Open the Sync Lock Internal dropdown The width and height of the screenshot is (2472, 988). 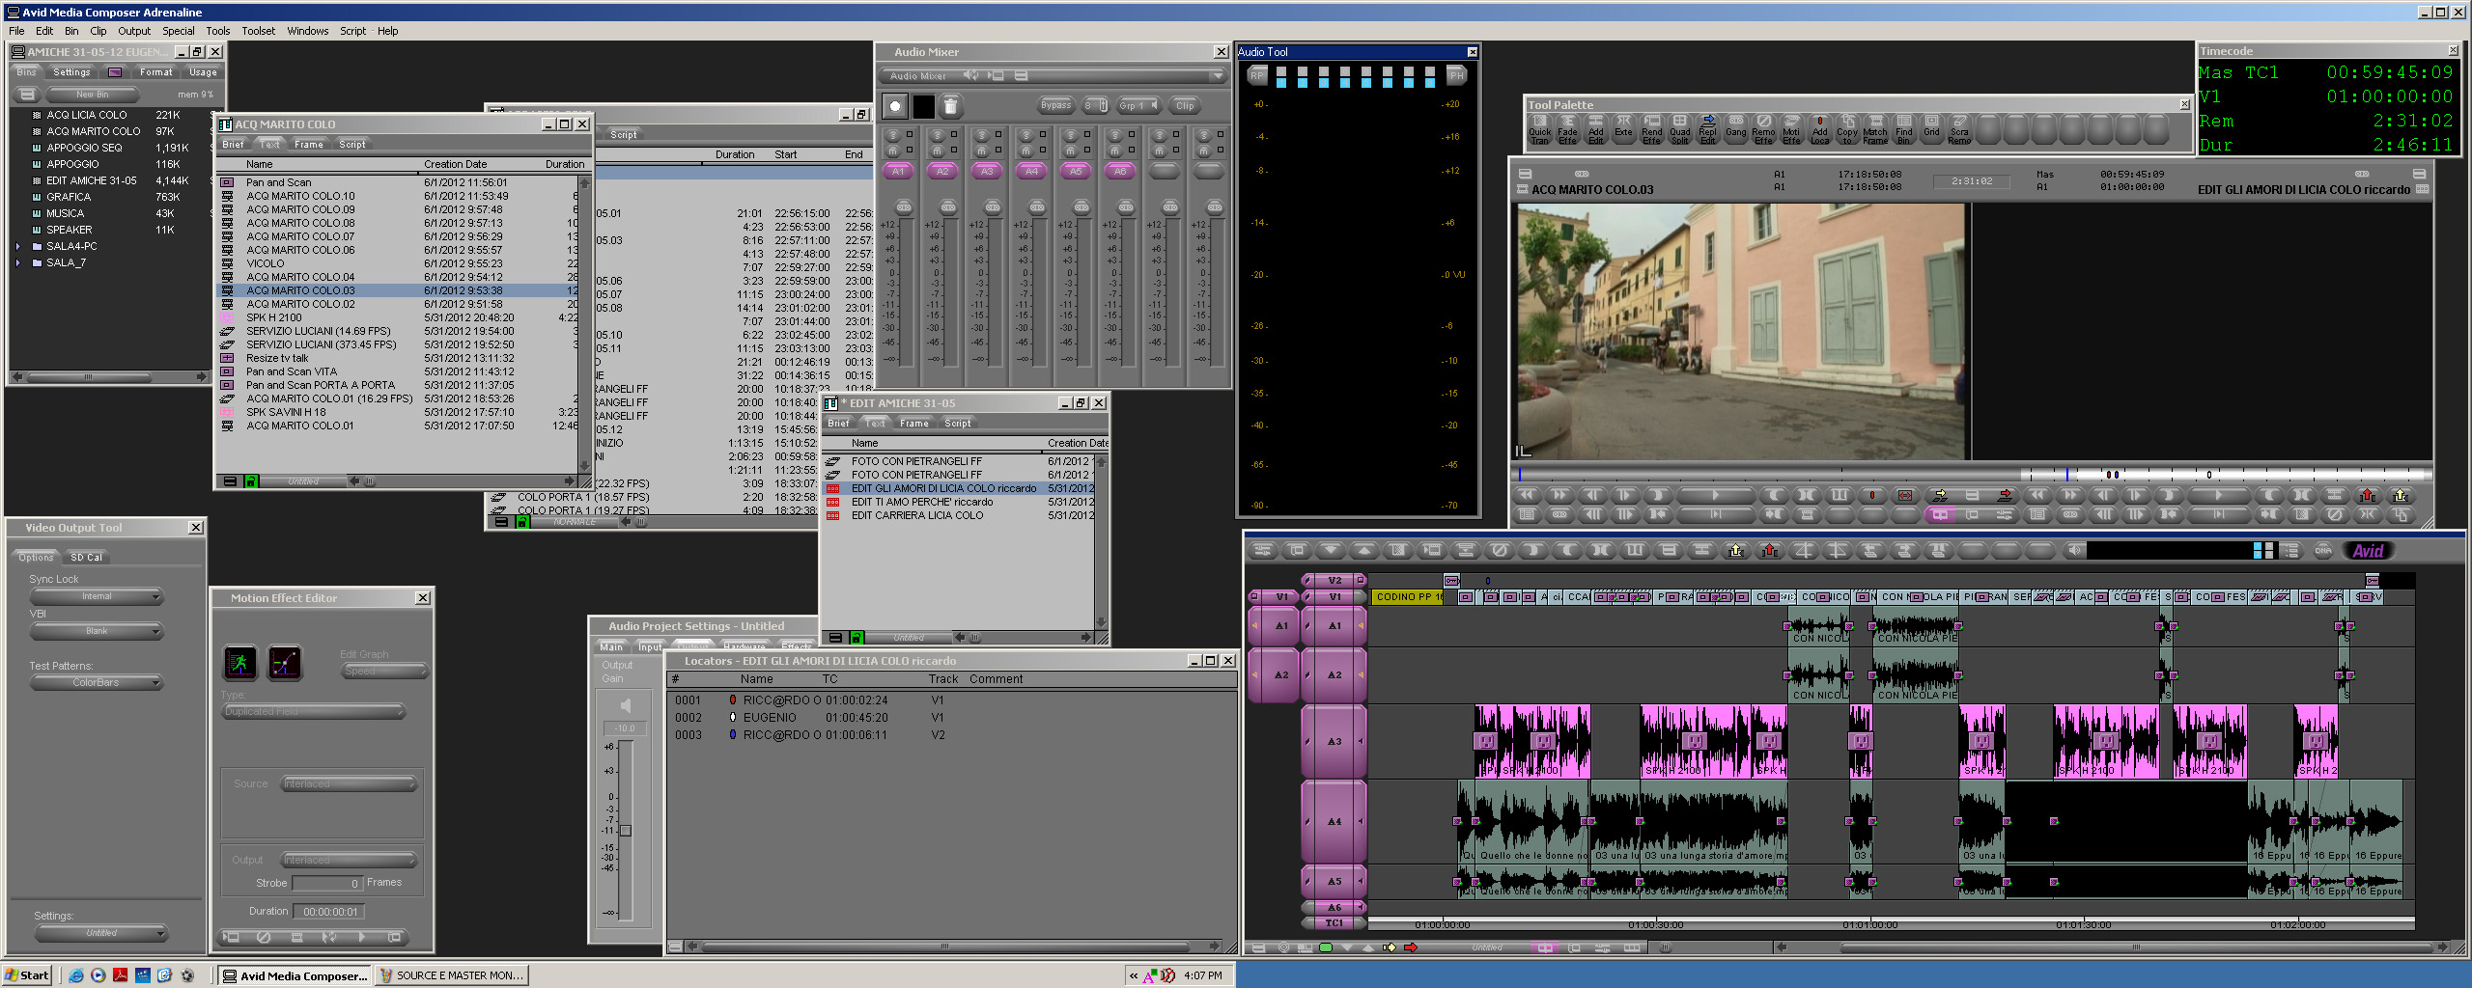point(97,597)
